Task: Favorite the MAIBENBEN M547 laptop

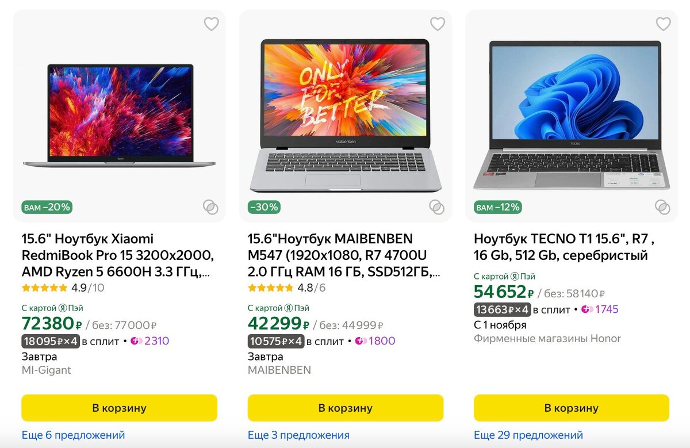Action: pyautogui.click(x=438, y=24)
